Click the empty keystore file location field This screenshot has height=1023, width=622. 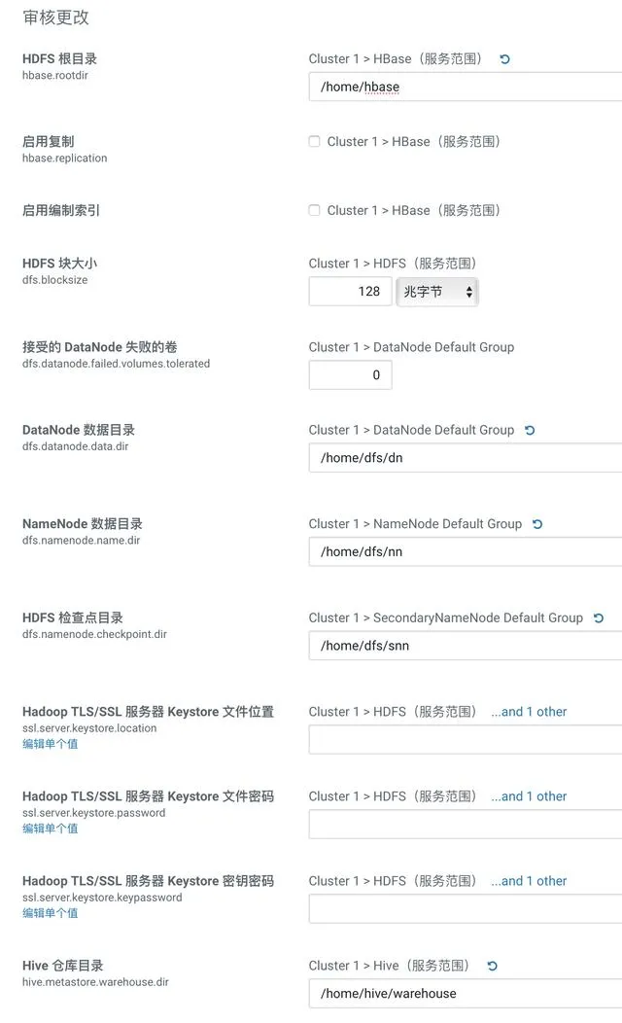pyautogui.click(x=466, y=740)
